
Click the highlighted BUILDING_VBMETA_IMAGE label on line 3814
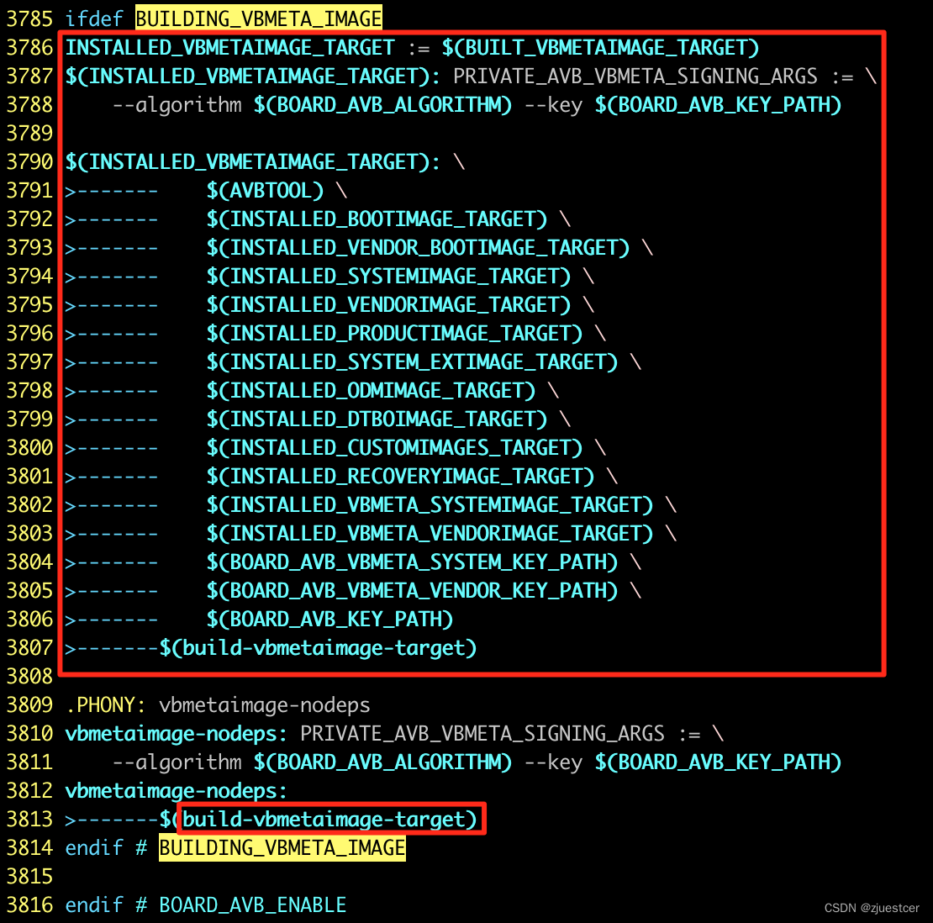pos(282,848)
